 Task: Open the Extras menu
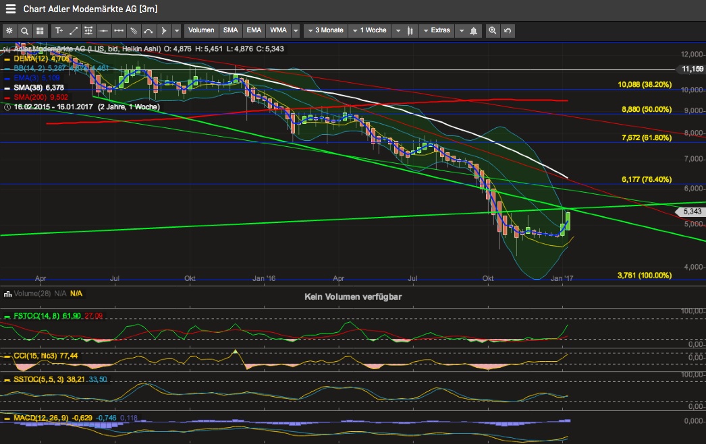pos(436,30)
